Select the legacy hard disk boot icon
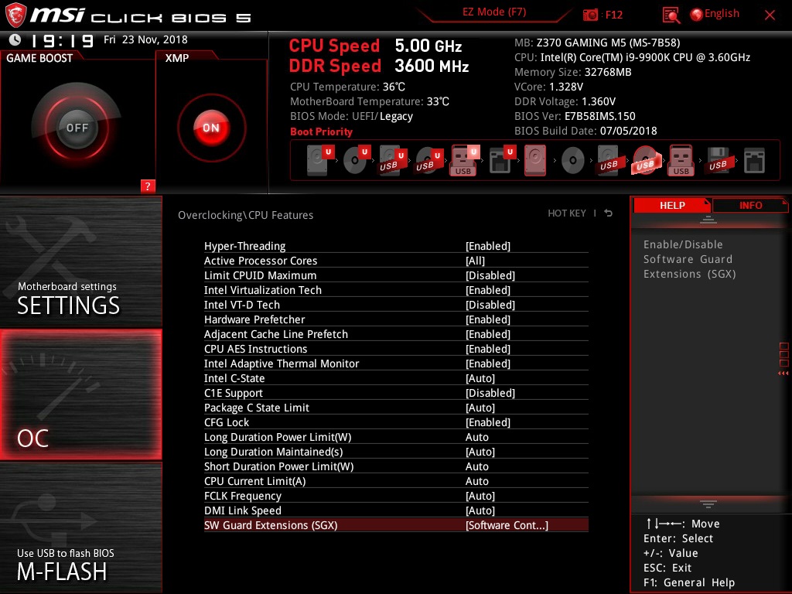This screenshot has width=792, height=594. pyautogui.click(x=535, y=160)
